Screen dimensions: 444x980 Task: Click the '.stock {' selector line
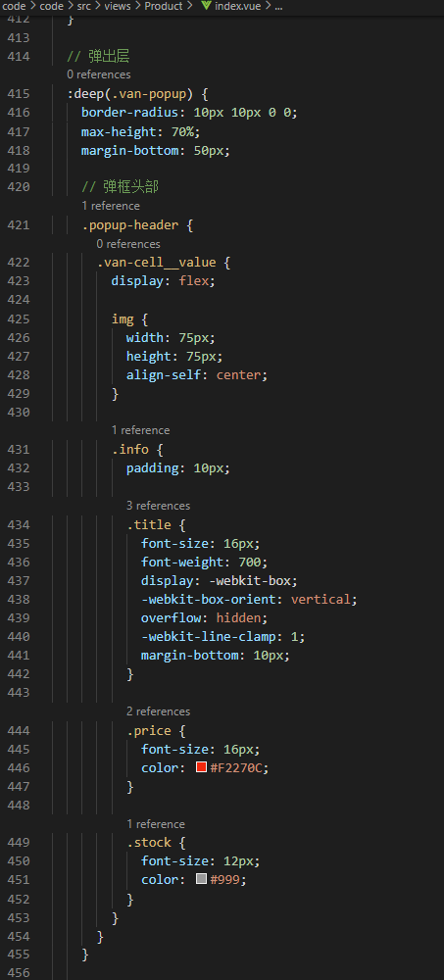coord(157,843)
